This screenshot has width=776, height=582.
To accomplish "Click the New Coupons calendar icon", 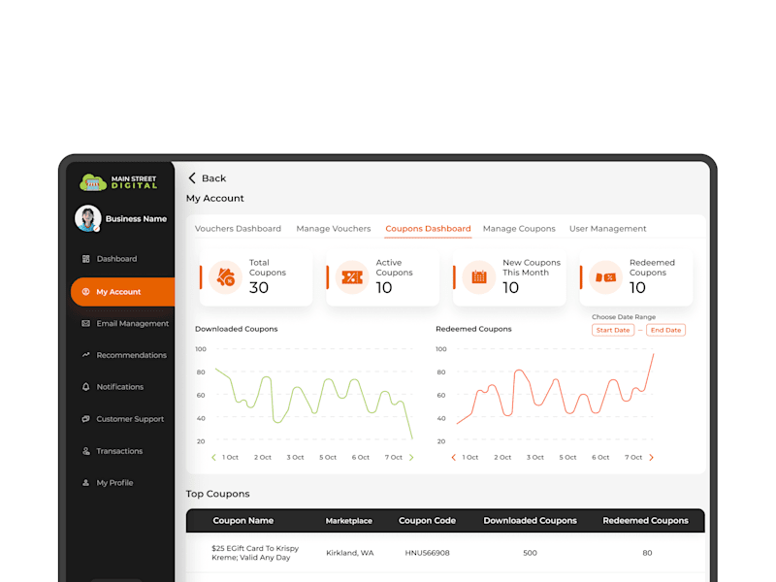I will point(479,277).
